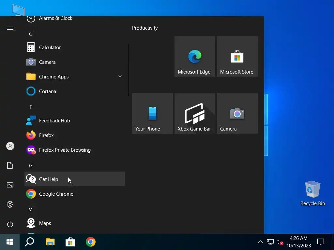Open the Microsoft Store tile
The image size is (334, 250).
point(237,56)
